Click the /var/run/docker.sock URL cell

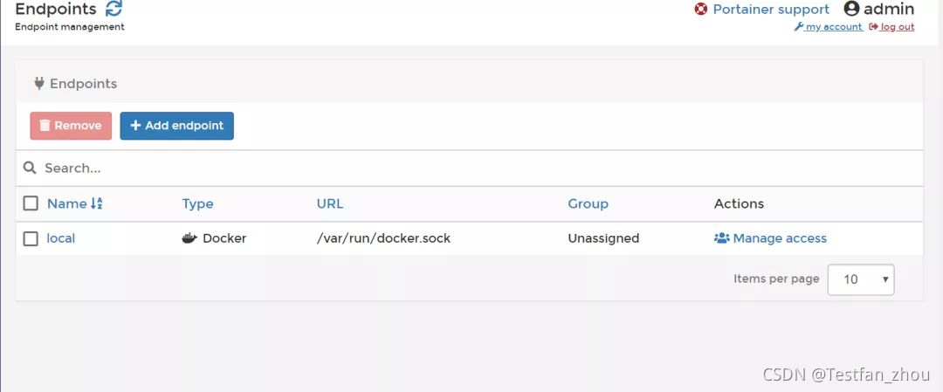(383, 238)
